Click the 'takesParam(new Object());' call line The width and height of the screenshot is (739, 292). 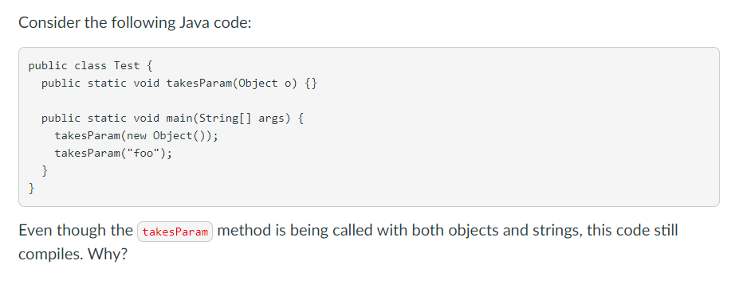[136, 136]
